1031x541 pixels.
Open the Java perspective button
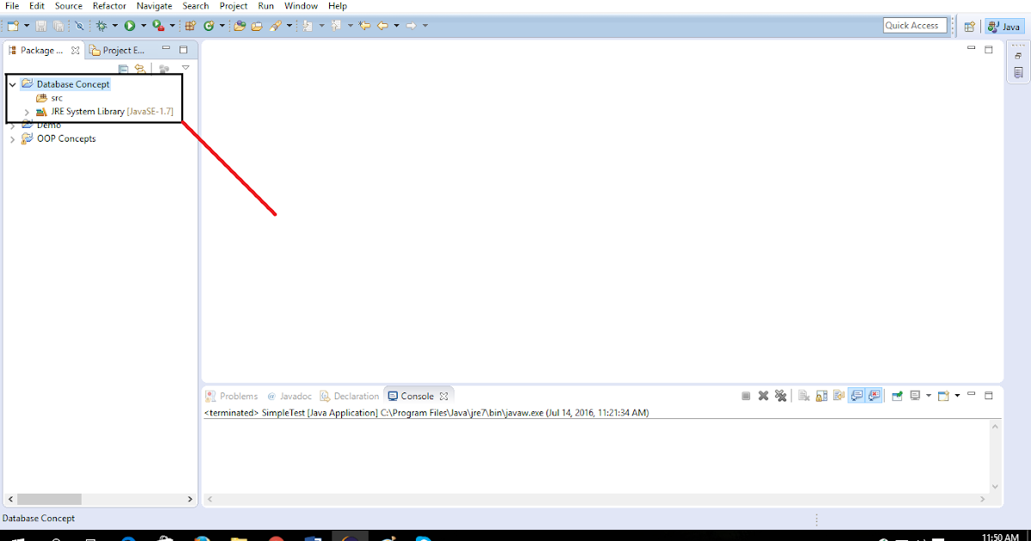coord(1004,25)
